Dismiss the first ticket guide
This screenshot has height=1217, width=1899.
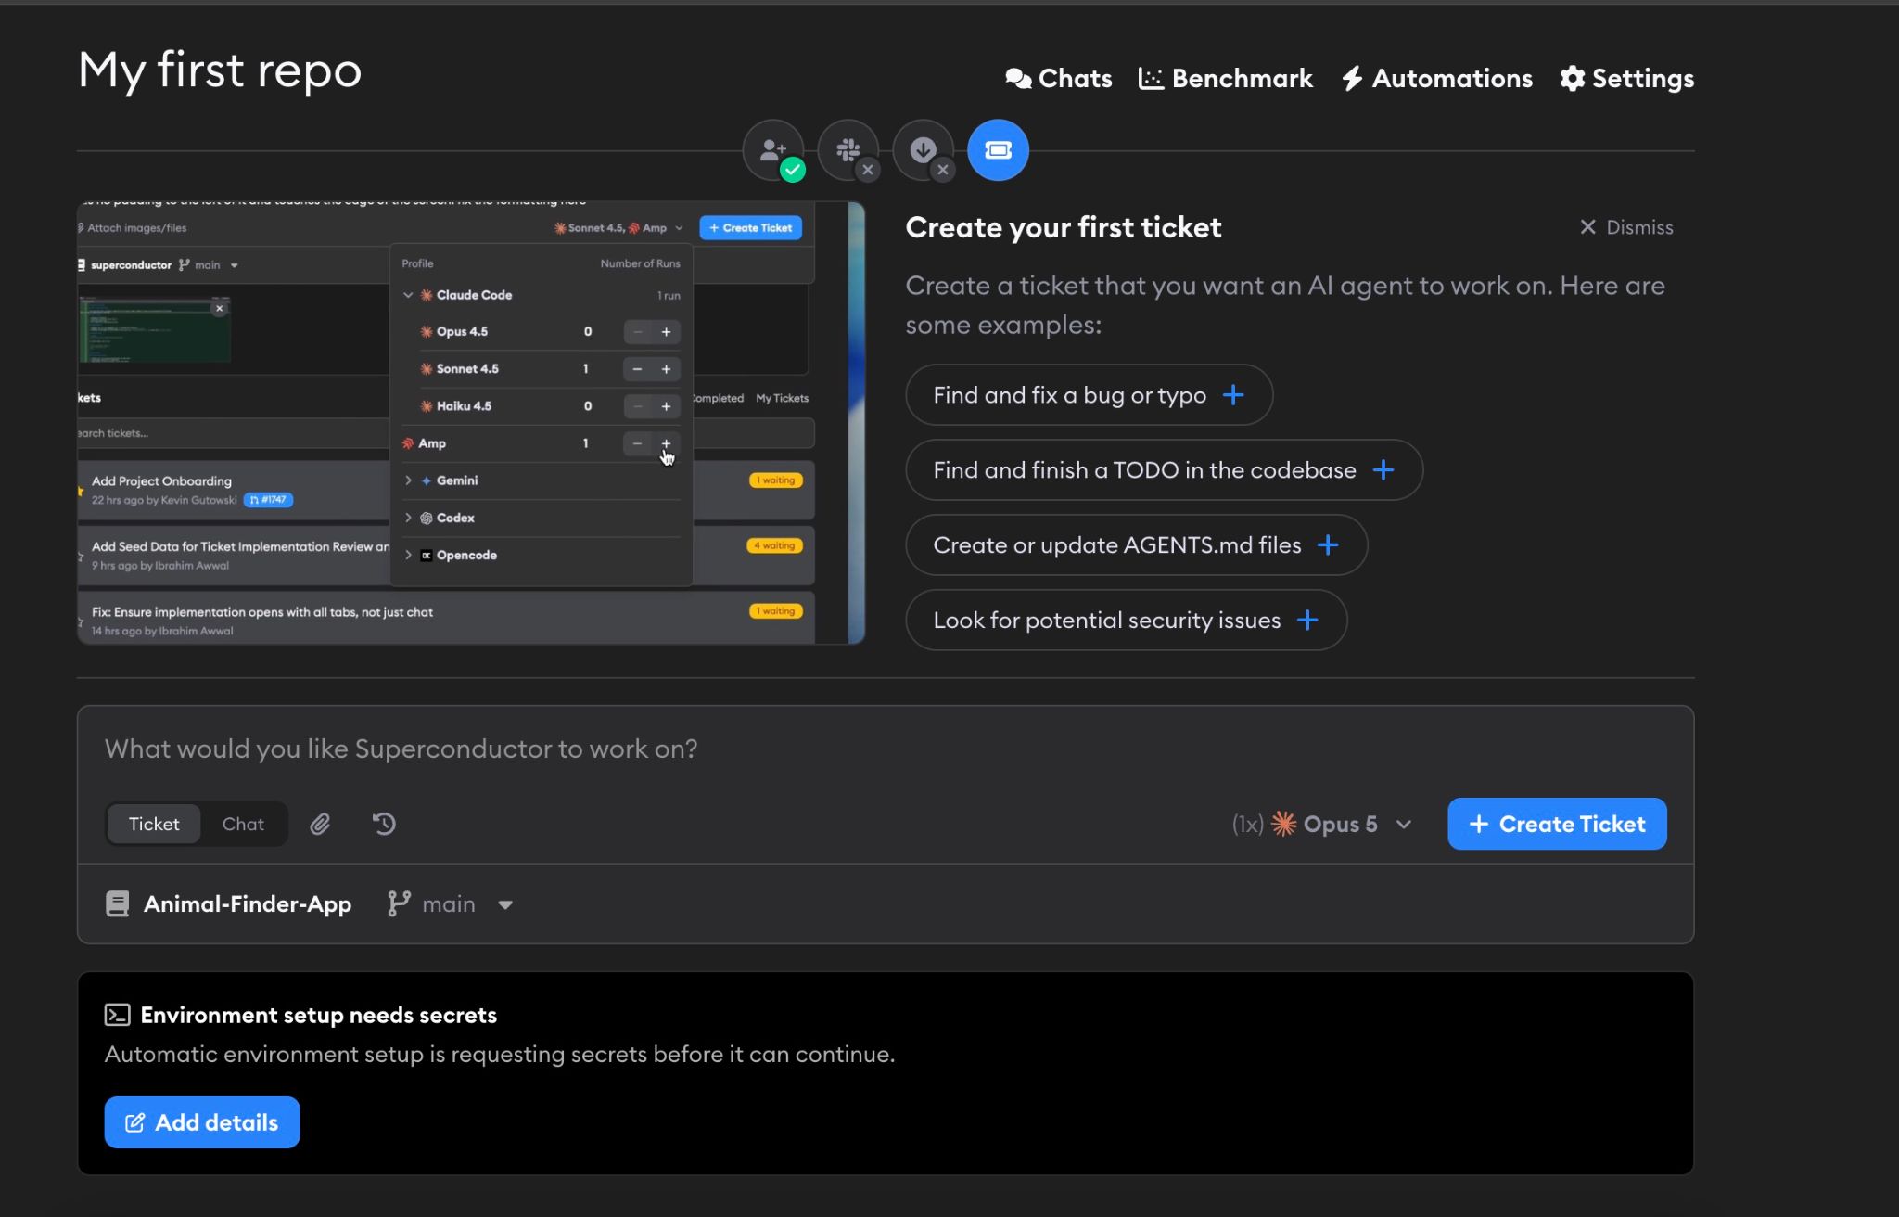(1626, 227)
